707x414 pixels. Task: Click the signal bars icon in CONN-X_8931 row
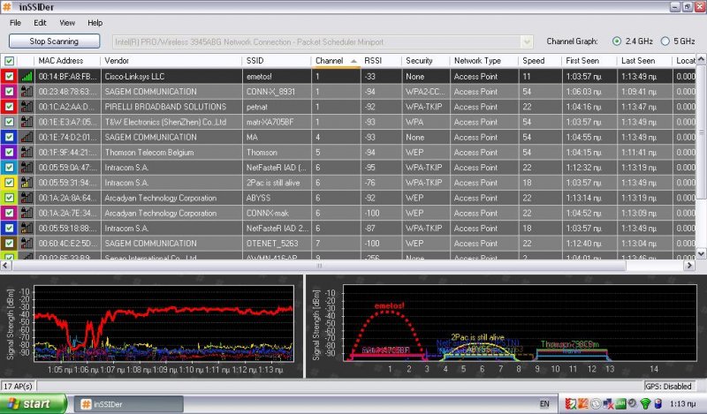(x=27, y=92)
